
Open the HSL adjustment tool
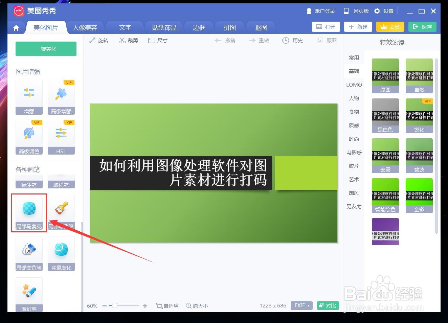pos(61,137)
